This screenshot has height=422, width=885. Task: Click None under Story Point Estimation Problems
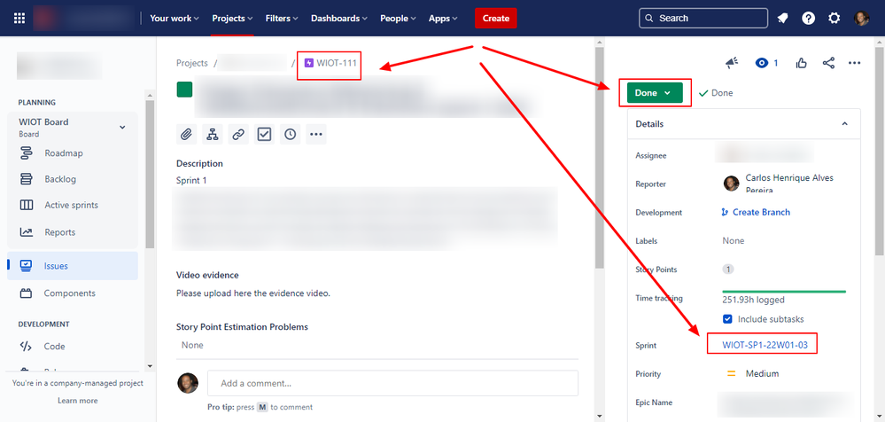pyautogui.click(x=192, y=345)
